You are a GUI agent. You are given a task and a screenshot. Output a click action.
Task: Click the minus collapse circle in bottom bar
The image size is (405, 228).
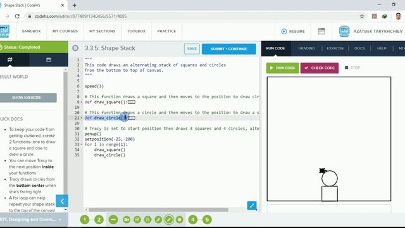coord(113,220)
